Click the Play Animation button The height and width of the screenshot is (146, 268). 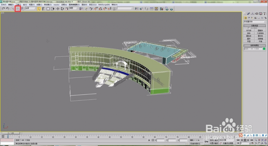pos(245,140)
